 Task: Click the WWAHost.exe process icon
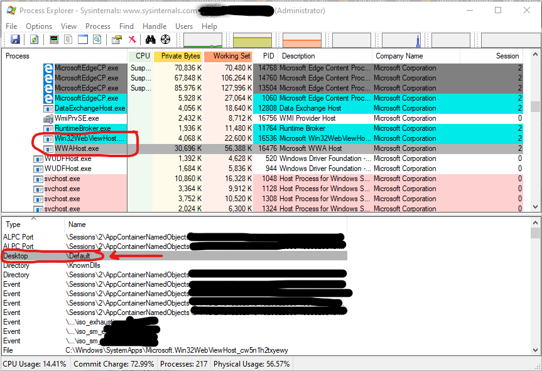[x=48, y=149]
